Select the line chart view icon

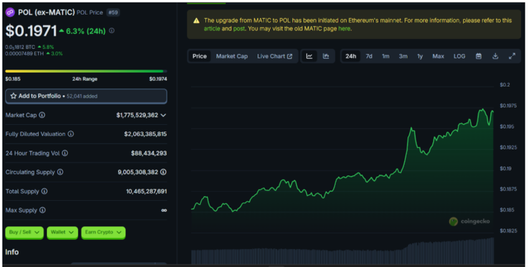click(310, 56)
